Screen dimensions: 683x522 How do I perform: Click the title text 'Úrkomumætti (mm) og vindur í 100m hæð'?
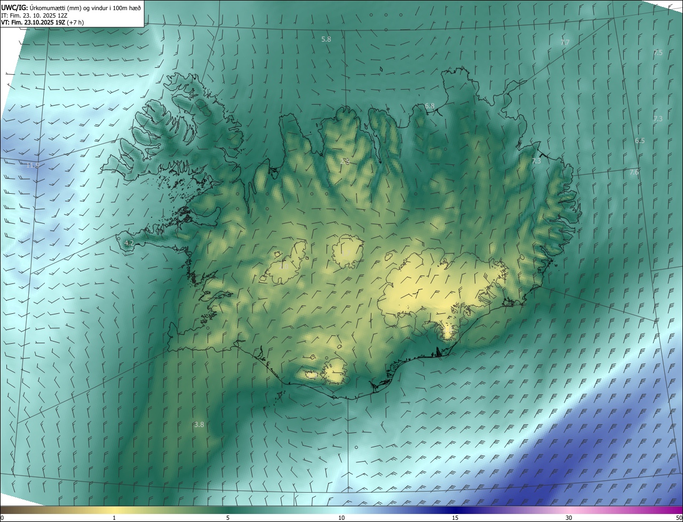(85, 7)
